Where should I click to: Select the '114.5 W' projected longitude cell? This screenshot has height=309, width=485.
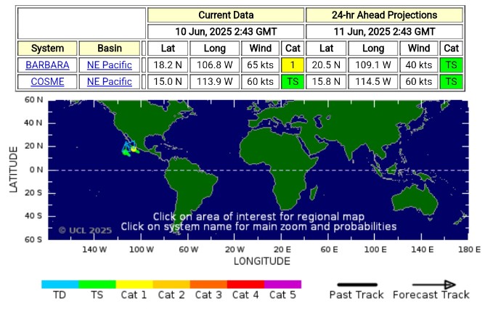click(373, 81)
